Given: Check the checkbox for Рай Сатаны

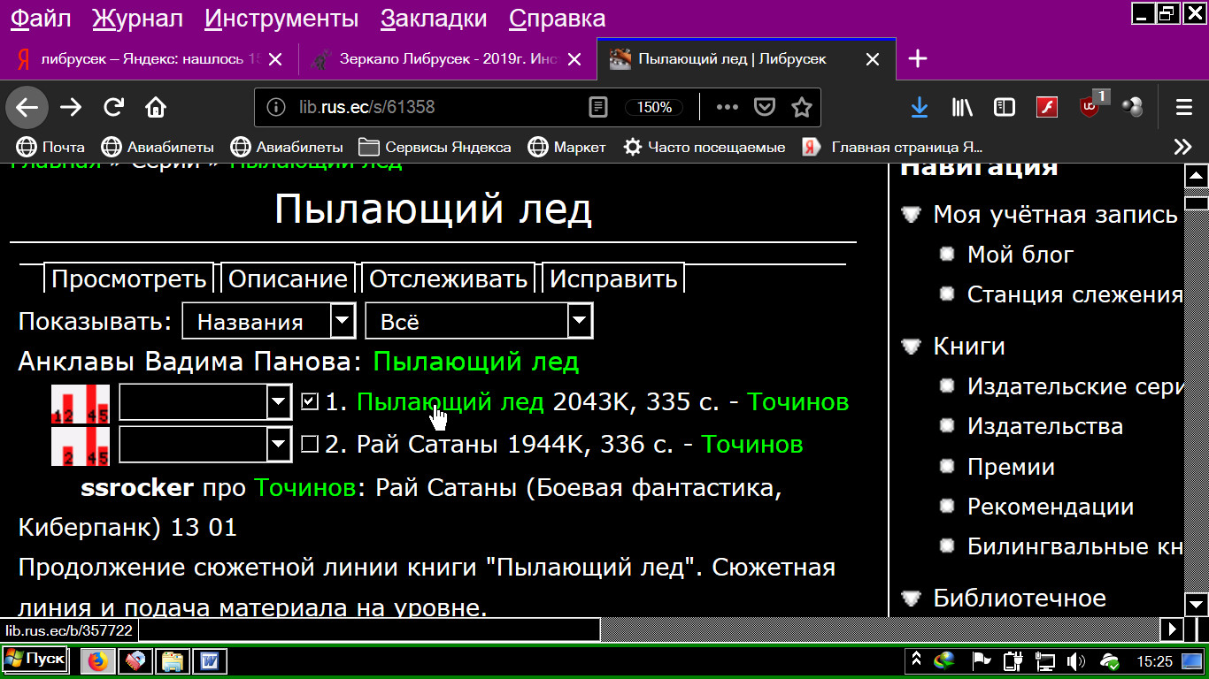Looking at the screenshot, I should point(310,444).
